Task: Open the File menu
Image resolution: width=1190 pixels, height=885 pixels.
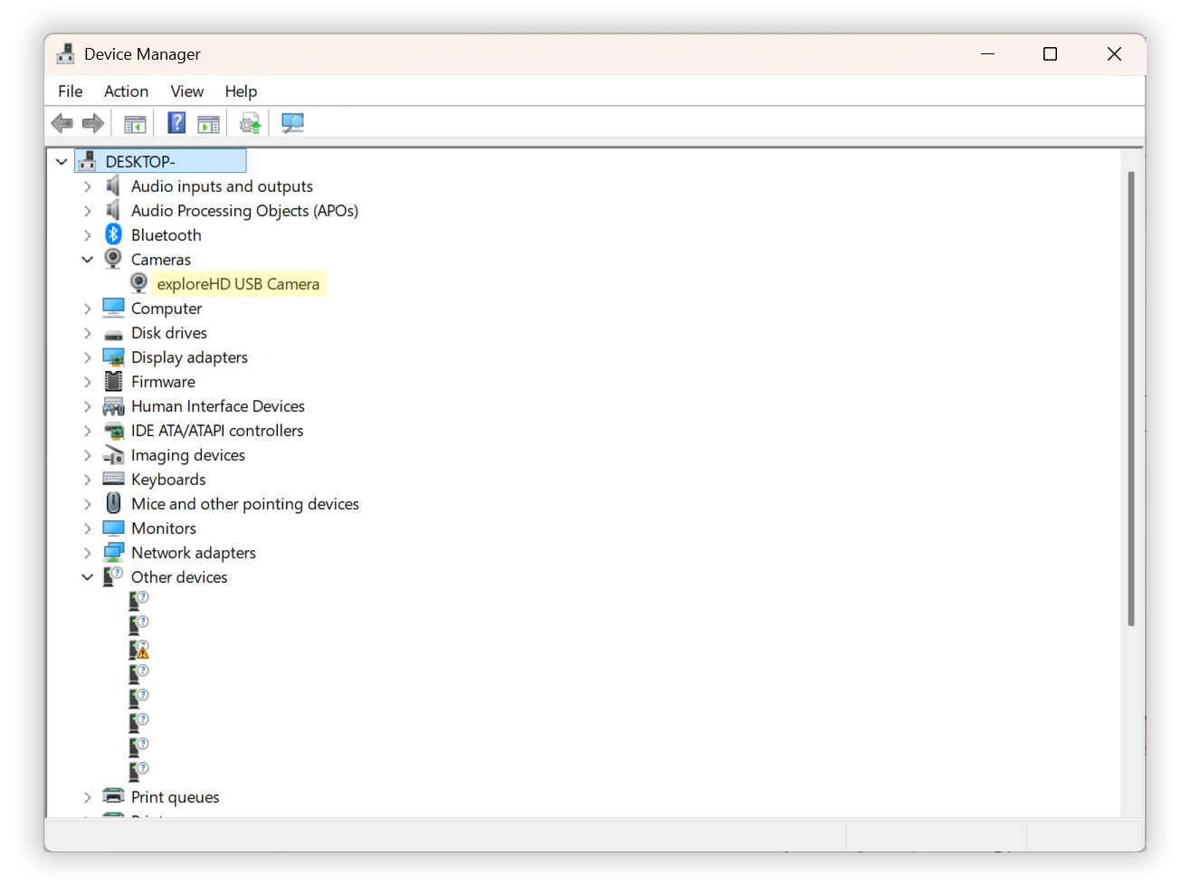Action: point(71,91)
